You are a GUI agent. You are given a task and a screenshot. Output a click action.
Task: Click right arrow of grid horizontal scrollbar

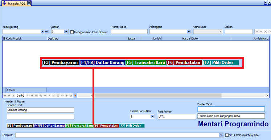(267, 96)
